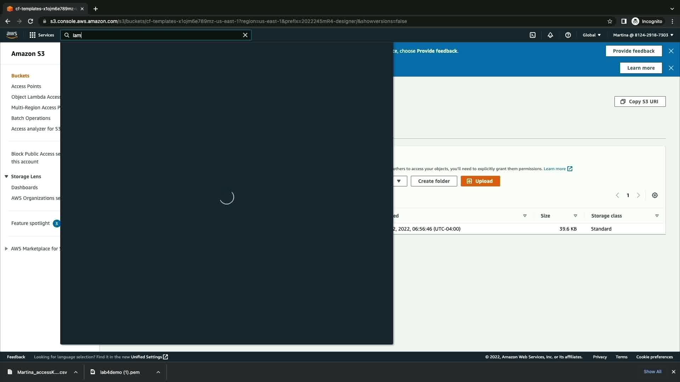The width and height of the screenshot is (680, 382).
Task: Open the notifications bell icon
Action: click(550, 35)
